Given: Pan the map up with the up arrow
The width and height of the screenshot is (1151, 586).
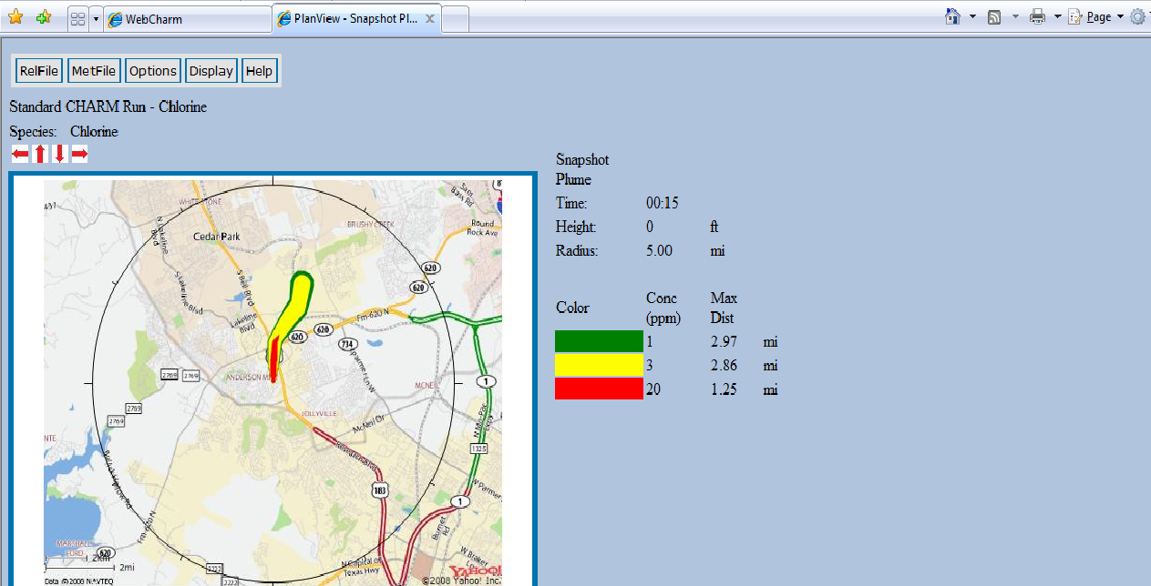Looking at the screenshot, I should [x=40, y=155].
